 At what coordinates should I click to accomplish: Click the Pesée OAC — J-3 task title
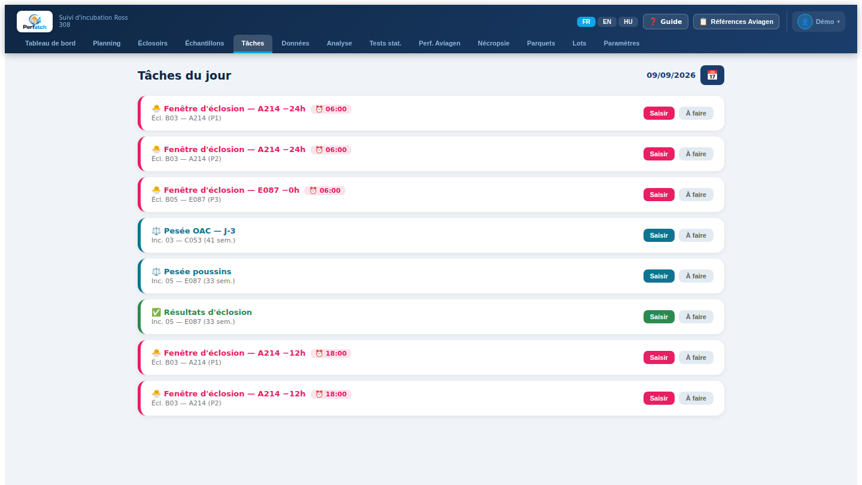[200, 231]
